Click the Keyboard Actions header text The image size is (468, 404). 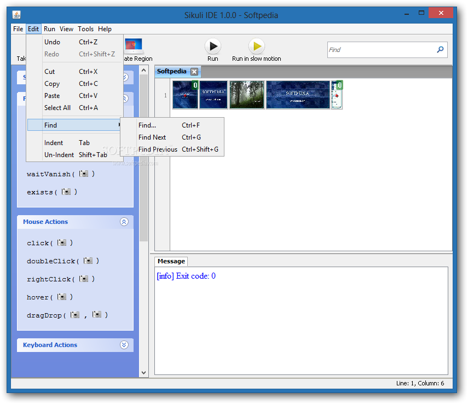(x=50, y=345)
